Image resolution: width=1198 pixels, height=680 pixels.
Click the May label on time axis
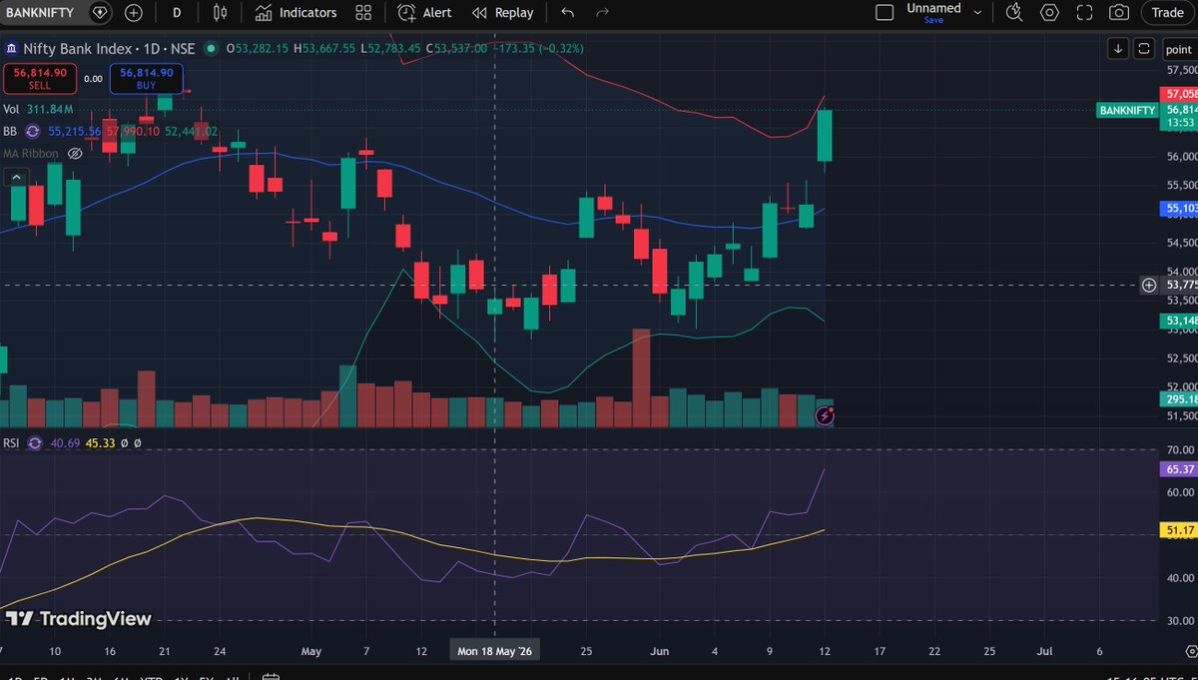[310, 651]
